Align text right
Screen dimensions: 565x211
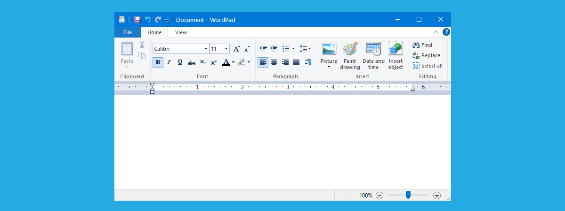pos(285,62)
